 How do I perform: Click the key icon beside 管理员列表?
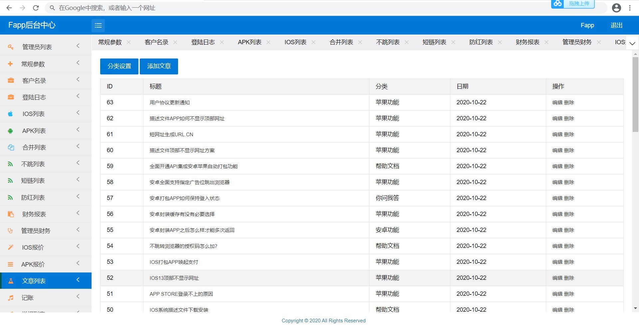(11, 47)
